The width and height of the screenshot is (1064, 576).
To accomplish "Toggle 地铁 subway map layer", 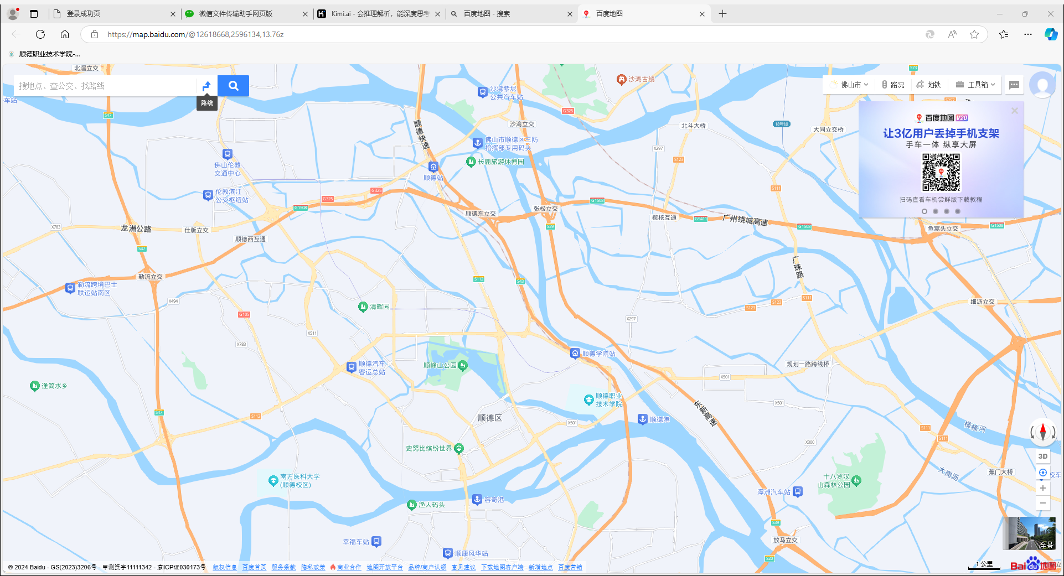I will point(928,85).
